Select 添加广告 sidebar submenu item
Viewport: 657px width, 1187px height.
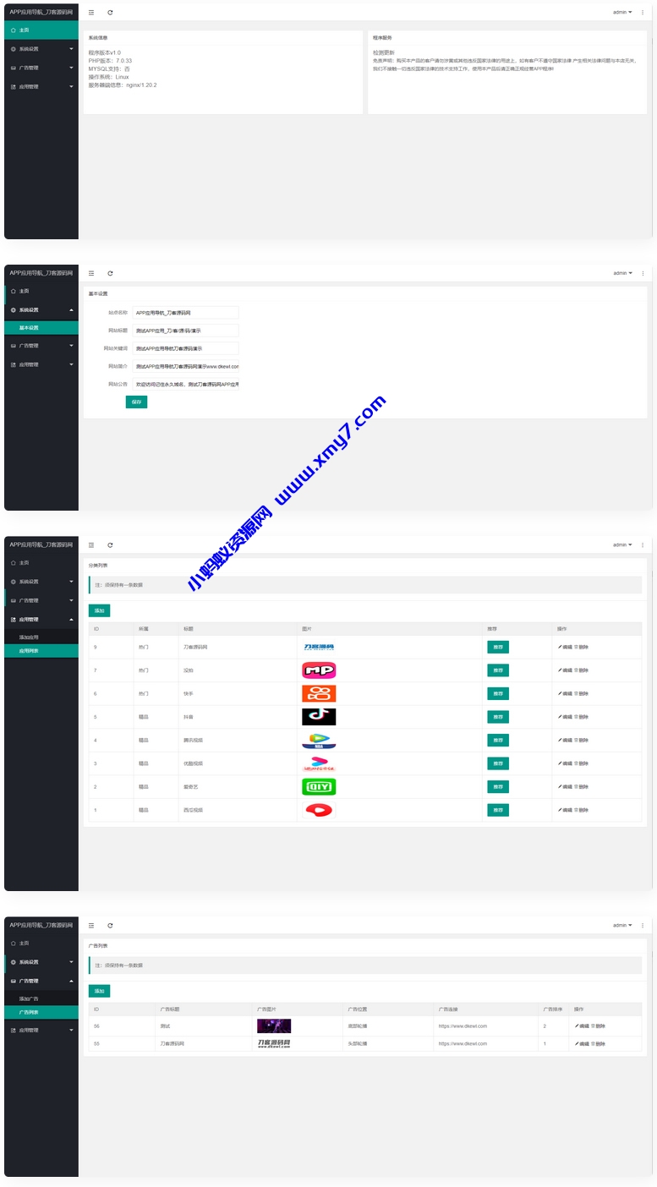[x=41, y=999]
